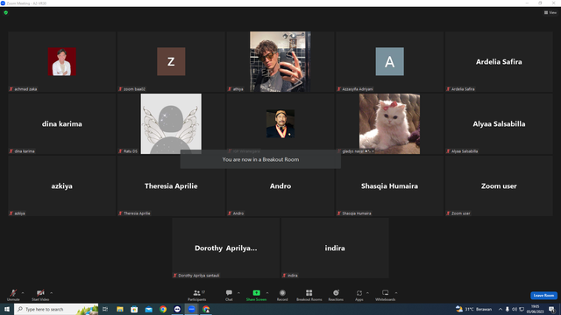
Task: Select achmad zaka's profile picture tile
Action: tap(62, 61)
